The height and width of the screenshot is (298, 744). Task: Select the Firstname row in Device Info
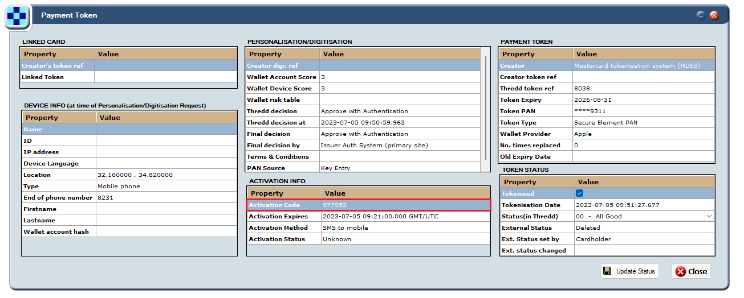coord(129,209)
